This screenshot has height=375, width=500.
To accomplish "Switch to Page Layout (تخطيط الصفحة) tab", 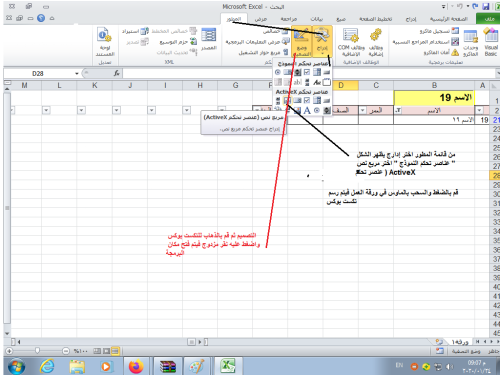I will coord(375,19).
